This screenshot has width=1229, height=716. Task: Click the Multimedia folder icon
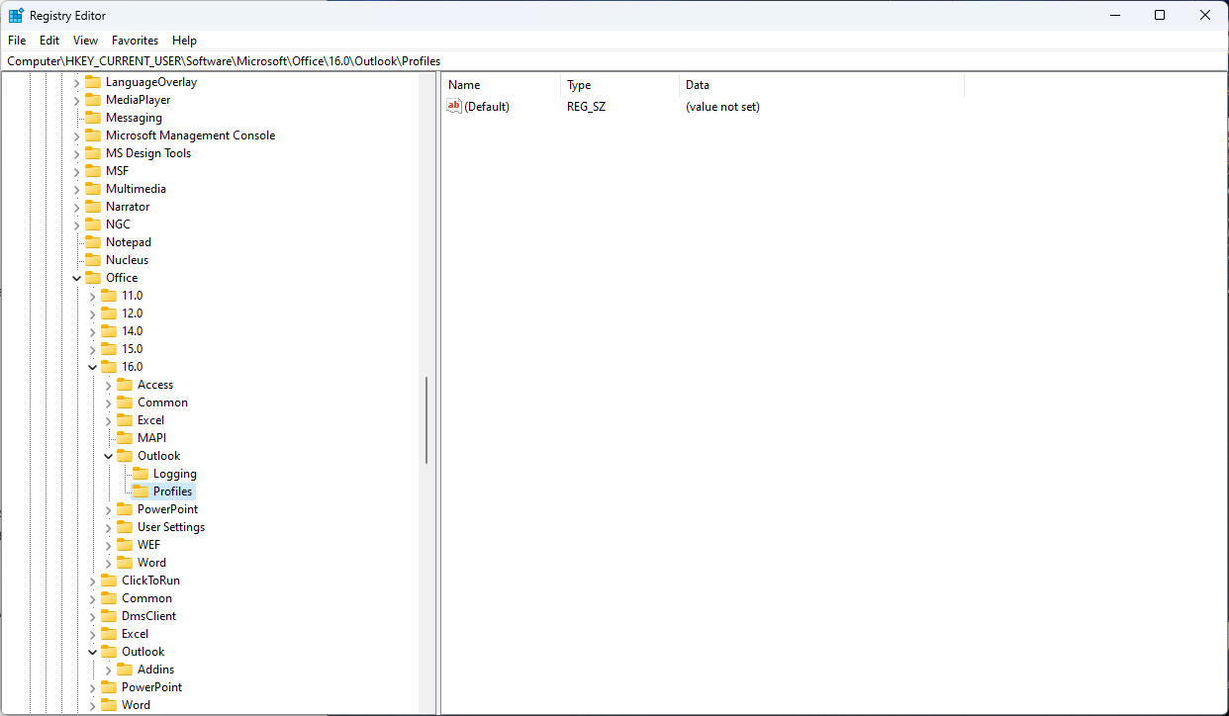pyautogui.click(x=93, y=189)
